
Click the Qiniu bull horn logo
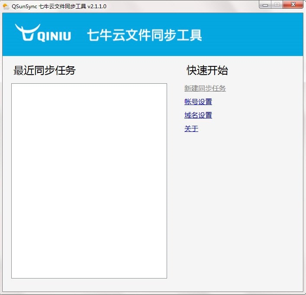[26, 32]
